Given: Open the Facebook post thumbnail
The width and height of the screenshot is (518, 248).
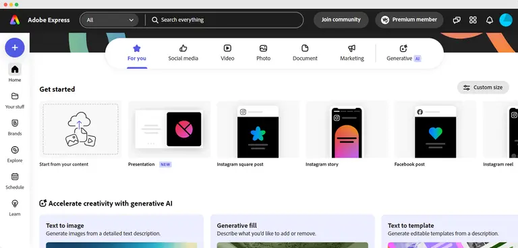Looking at the screenshot, I should coord(436,129).
